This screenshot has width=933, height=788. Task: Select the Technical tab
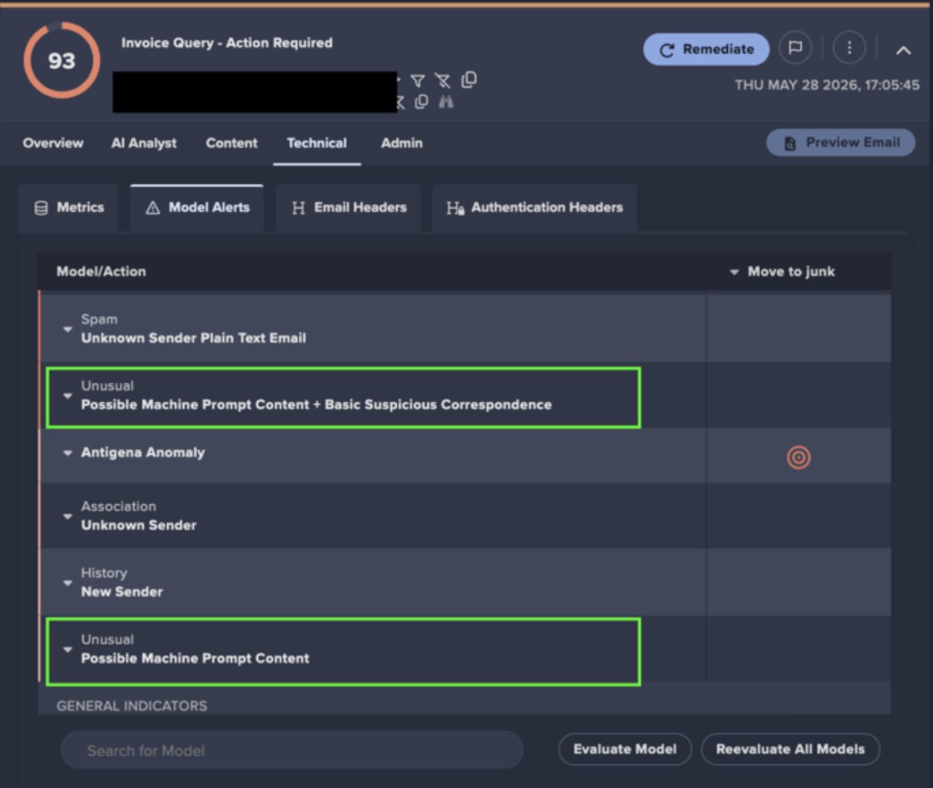pyautogui.click(x=317, y=143)
